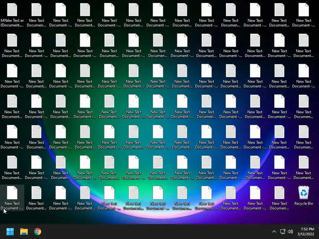Screen dimensions: 319x239
Task: Click the volume speaker icon
Action: [290, 232]
